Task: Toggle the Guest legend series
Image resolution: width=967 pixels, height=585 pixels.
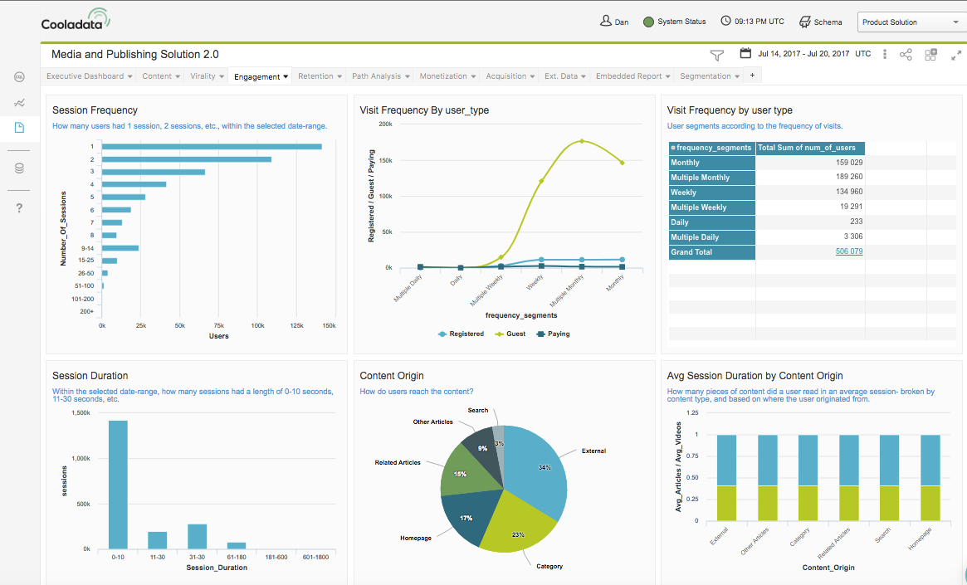Action: [x=510, y=334]
